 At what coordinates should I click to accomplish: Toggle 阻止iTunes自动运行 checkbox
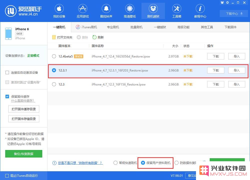tap(7, 176)
